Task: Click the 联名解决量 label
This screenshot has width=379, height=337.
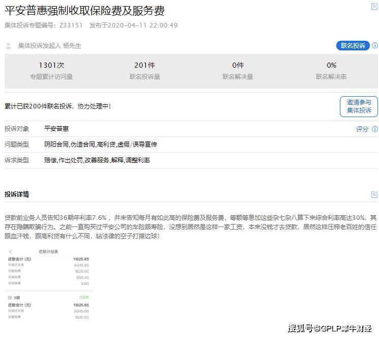Action: tap(238, 77)
